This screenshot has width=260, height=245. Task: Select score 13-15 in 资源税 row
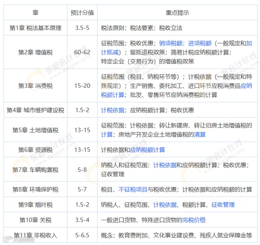(x=82, y=149)
